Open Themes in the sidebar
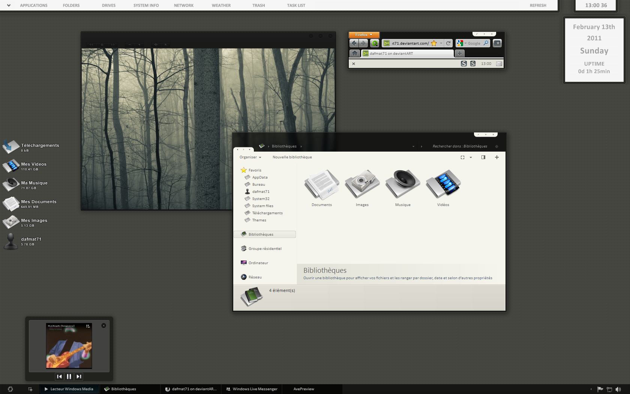Screen dimensions: 630x394 255,220
